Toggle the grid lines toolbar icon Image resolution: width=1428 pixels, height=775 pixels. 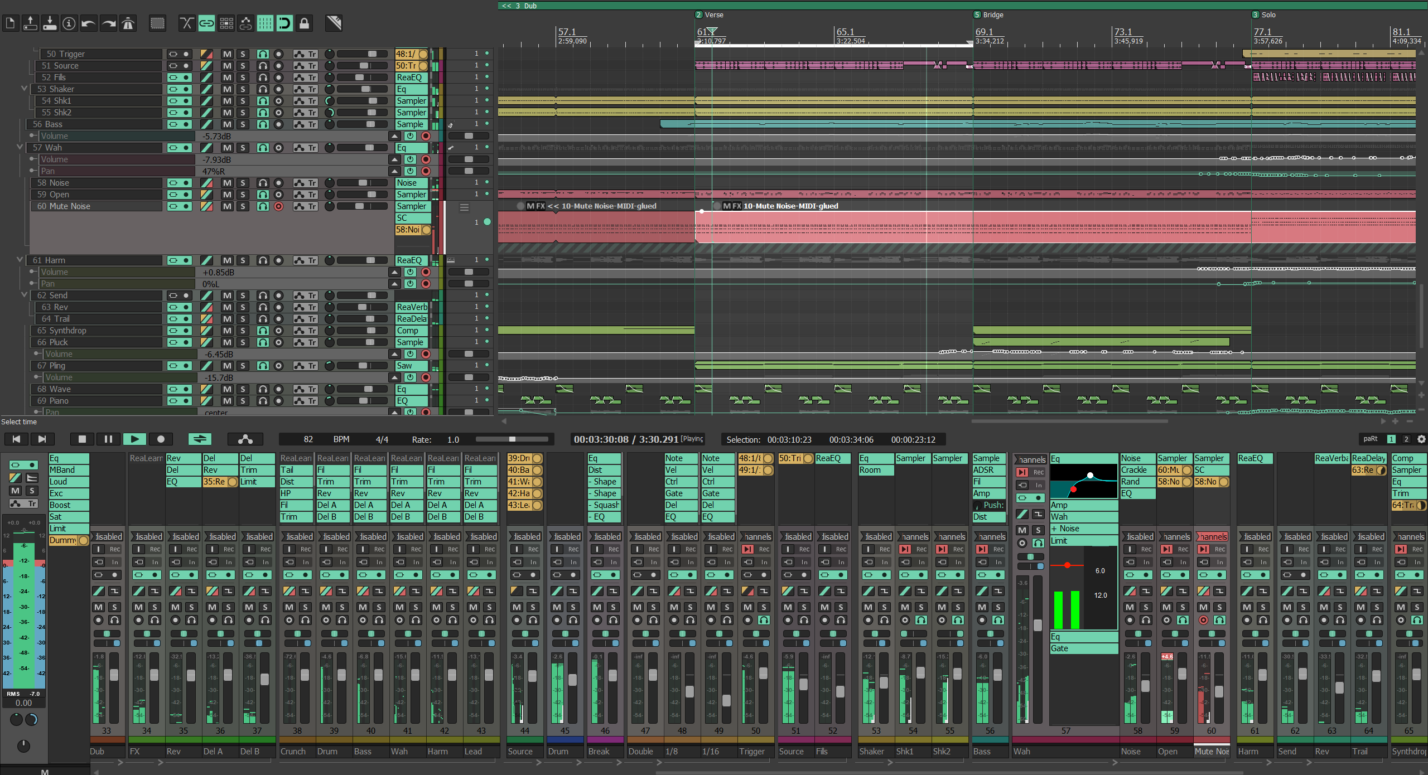tap(266, 23)
